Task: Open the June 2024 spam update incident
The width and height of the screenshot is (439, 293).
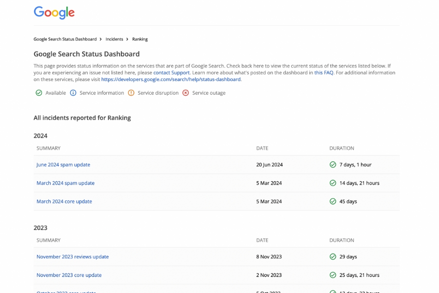Action: 63,165
